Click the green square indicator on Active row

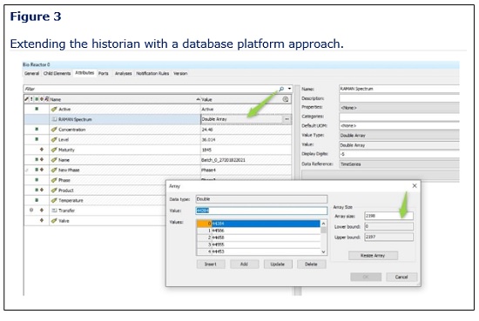pos(37,109)
